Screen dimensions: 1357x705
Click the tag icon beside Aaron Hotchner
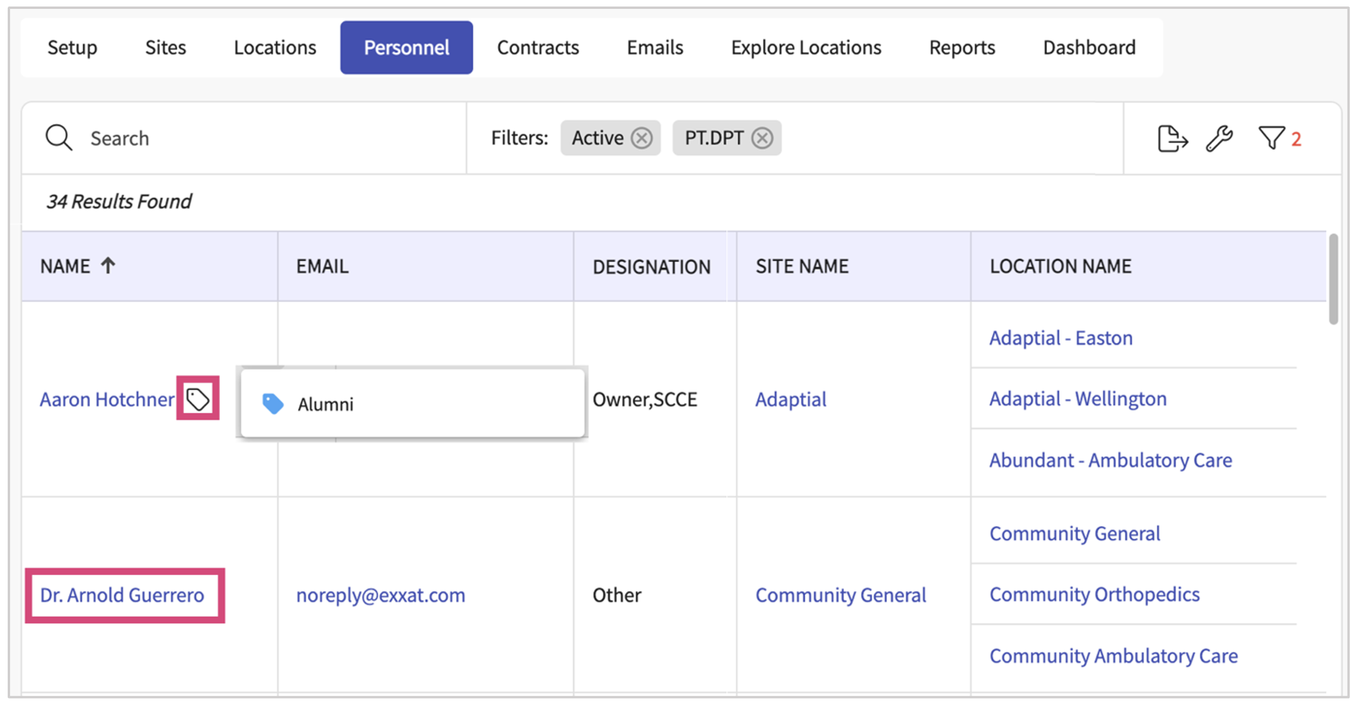198,399
